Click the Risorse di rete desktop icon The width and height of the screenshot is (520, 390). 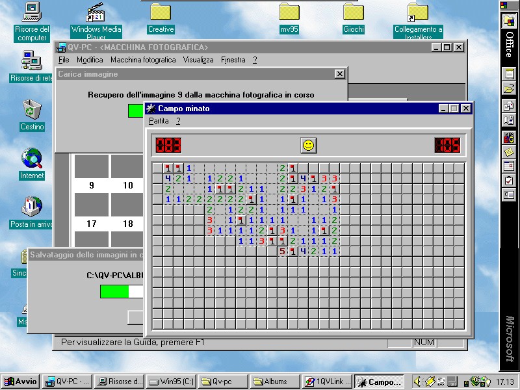tap(31, 66)
